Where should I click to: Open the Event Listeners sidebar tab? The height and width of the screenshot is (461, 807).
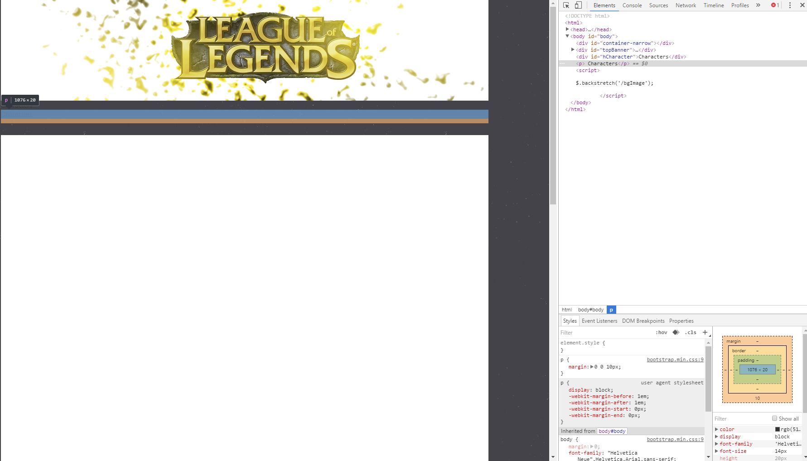tap(599, 321)
